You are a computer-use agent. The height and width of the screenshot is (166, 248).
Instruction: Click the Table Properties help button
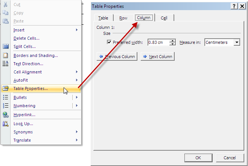(233, 6)
